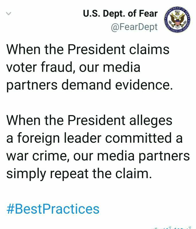The image size is (196, 229).
Task: Click the line "partners demand evidence."
Action: tap(90, 85)
